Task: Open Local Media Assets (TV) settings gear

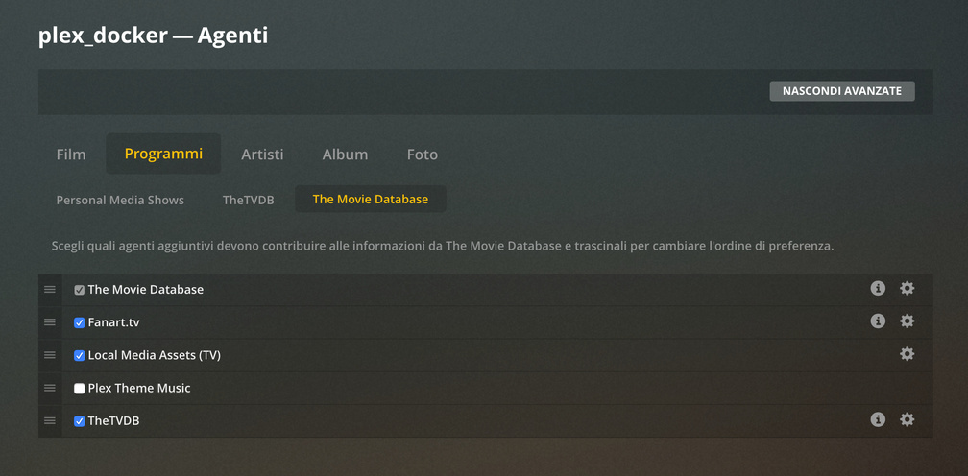Action: click(x=907, y=354)
